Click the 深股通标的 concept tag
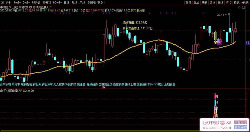The width and height of the screenshot is (250, 132). point(144,84)
